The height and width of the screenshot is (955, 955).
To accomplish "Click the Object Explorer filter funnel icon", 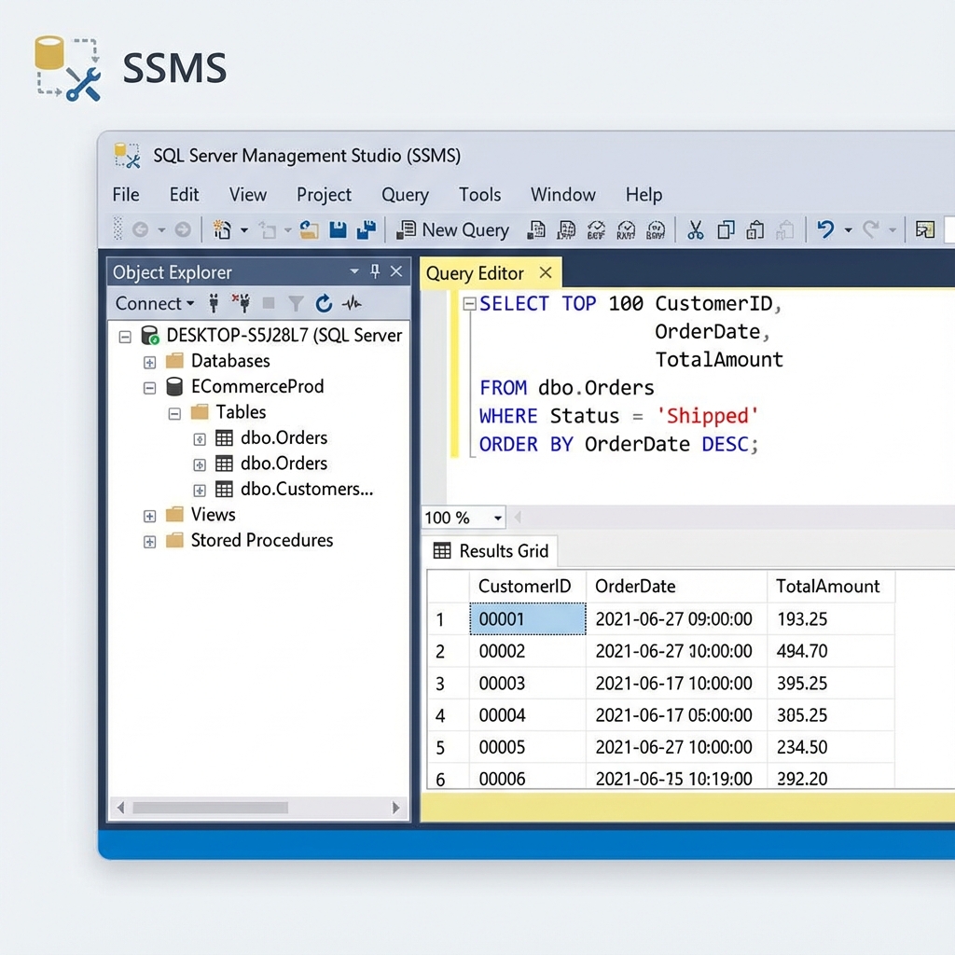I will point(296,303).
